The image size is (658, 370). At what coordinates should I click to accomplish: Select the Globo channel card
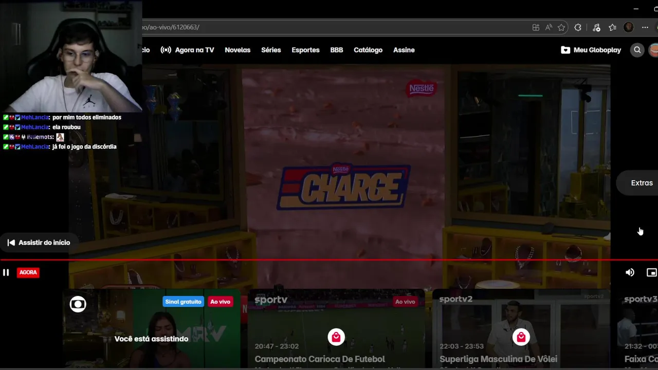(x=152, y=329)
